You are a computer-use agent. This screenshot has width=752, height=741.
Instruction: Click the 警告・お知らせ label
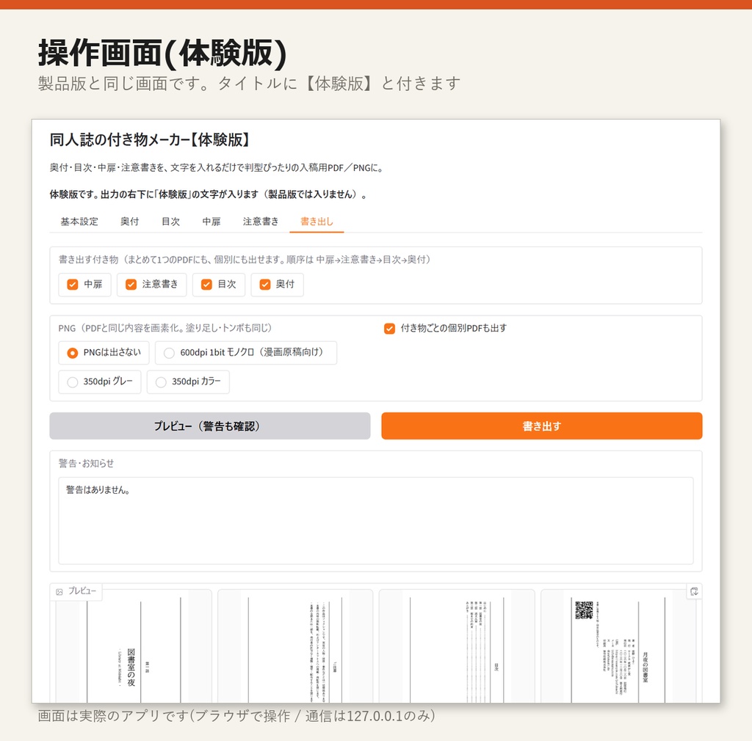tap(87, 463)
